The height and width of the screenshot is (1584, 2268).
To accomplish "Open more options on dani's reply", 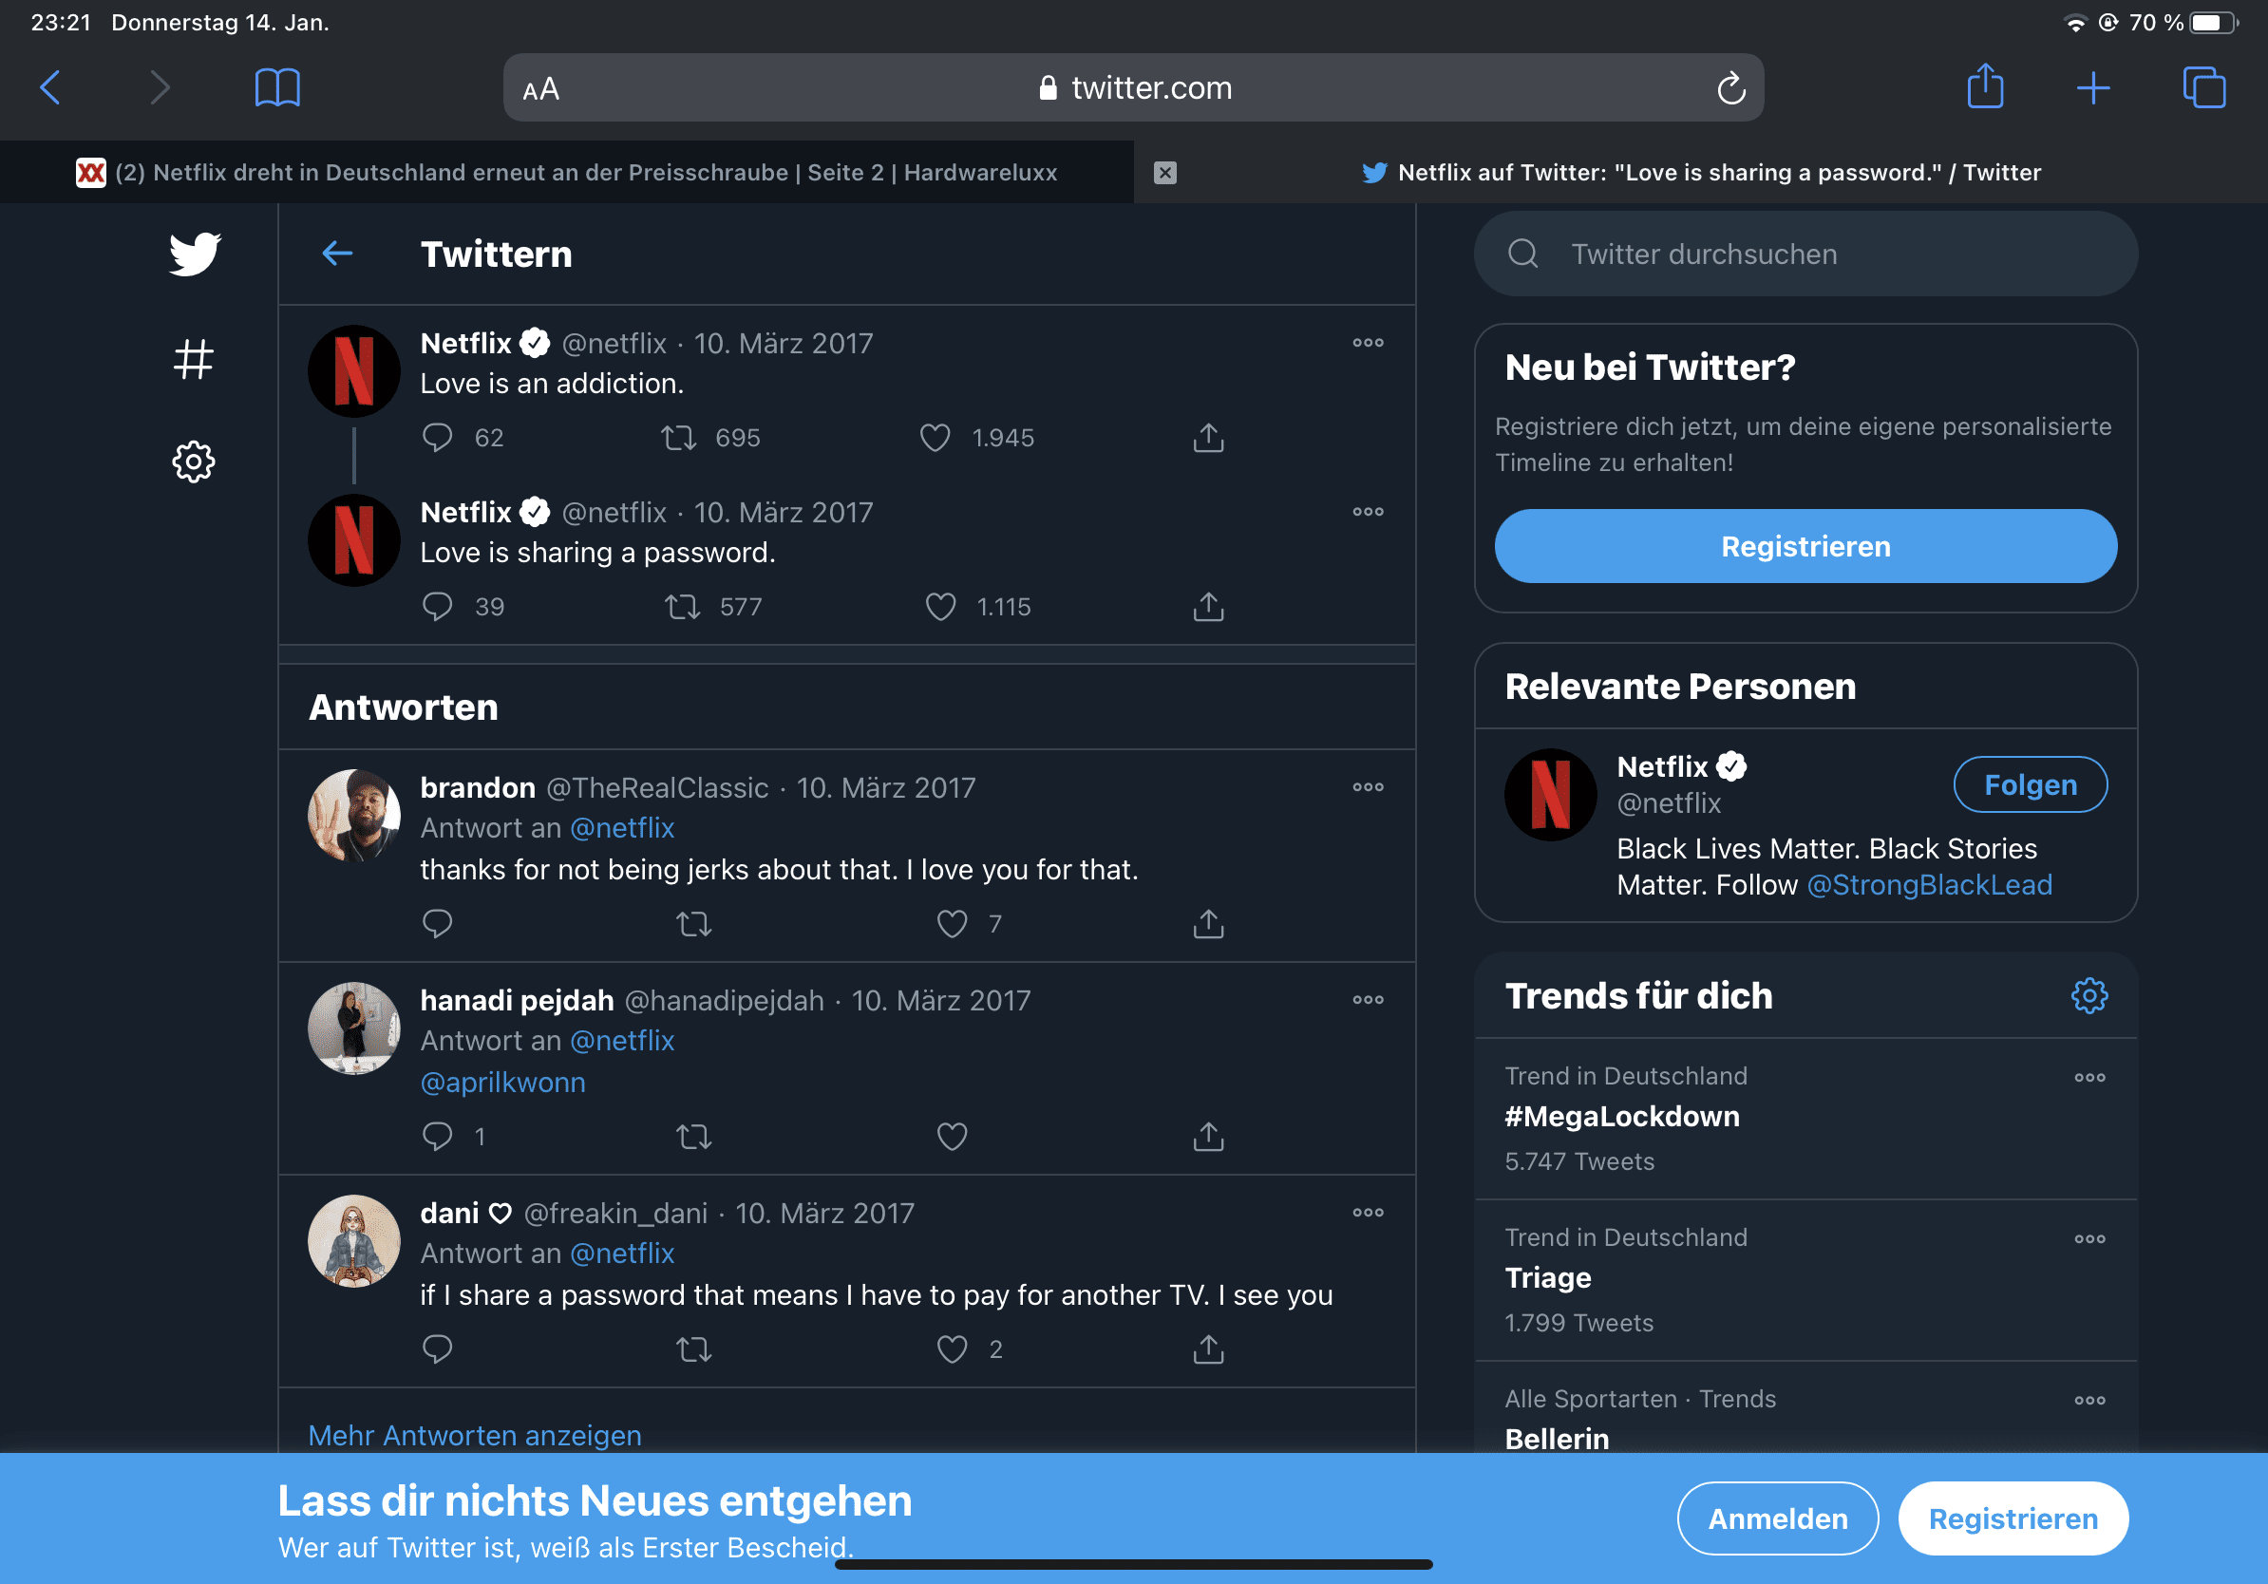I will point(1368,1212).
